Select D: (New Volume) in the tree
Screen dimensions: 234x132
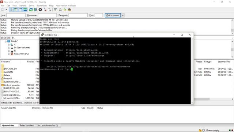[x=22, y=48]
